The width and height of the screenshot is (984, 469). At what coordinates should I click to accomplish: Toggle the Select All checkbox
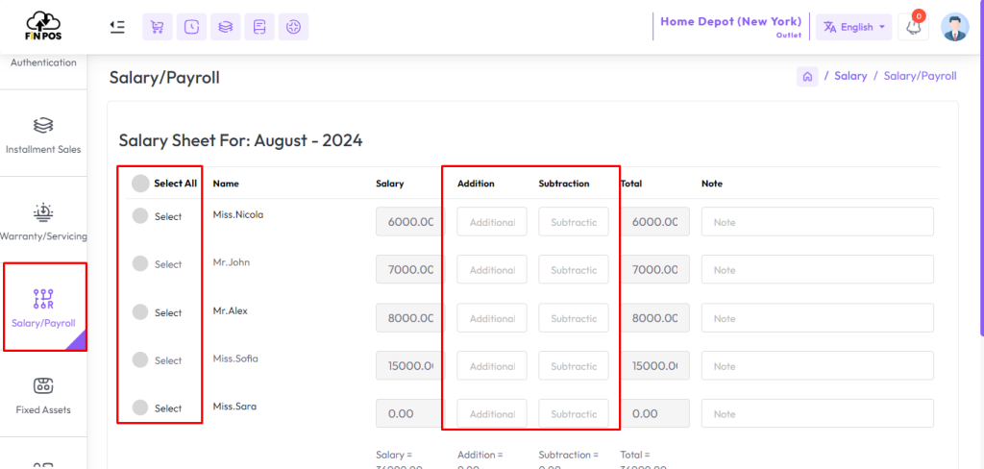coord(140,184)
